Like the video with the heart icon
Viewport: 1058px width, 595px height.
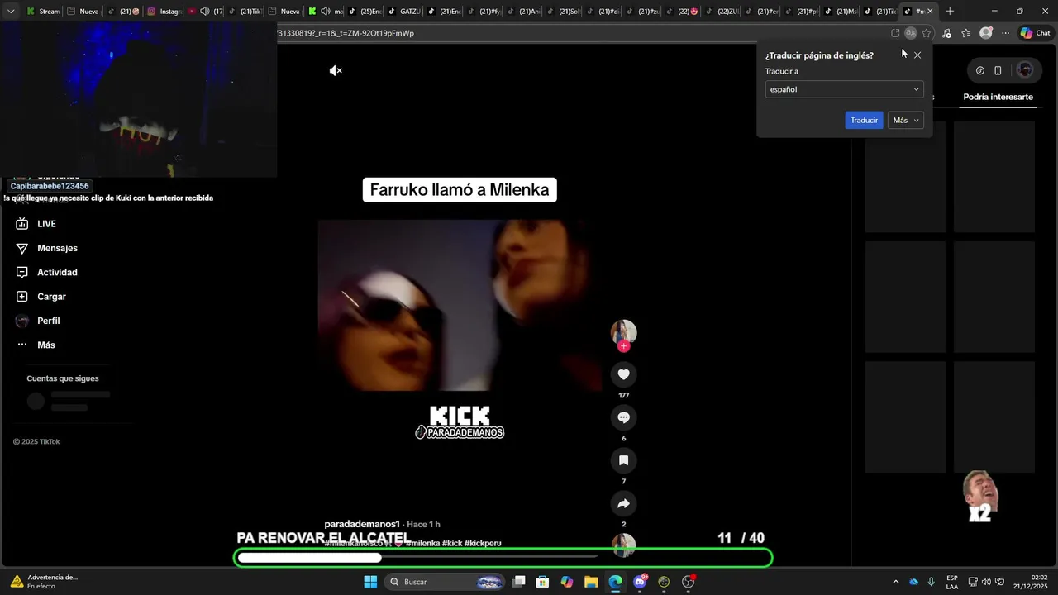coord(624,374)
